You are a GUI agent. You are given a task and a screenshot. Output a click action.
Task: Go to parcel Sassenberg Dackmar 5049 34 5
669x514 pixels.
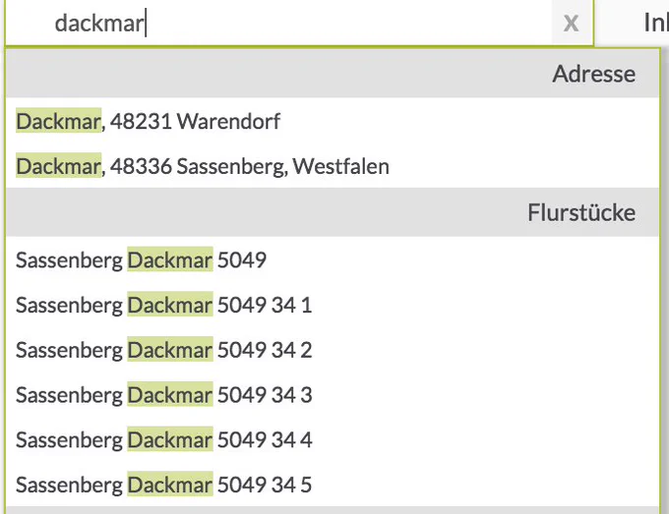click(x=333, y=485)
